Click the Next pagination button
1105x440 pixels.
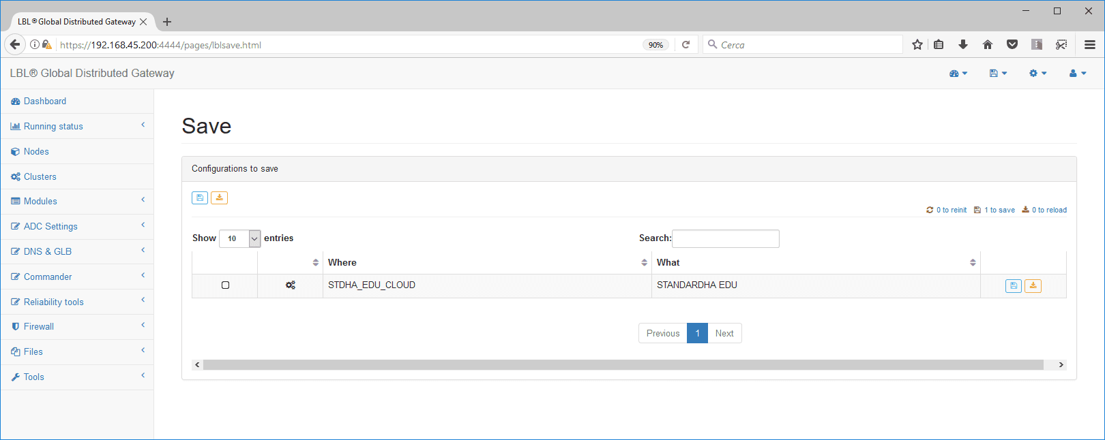[724, 333]
